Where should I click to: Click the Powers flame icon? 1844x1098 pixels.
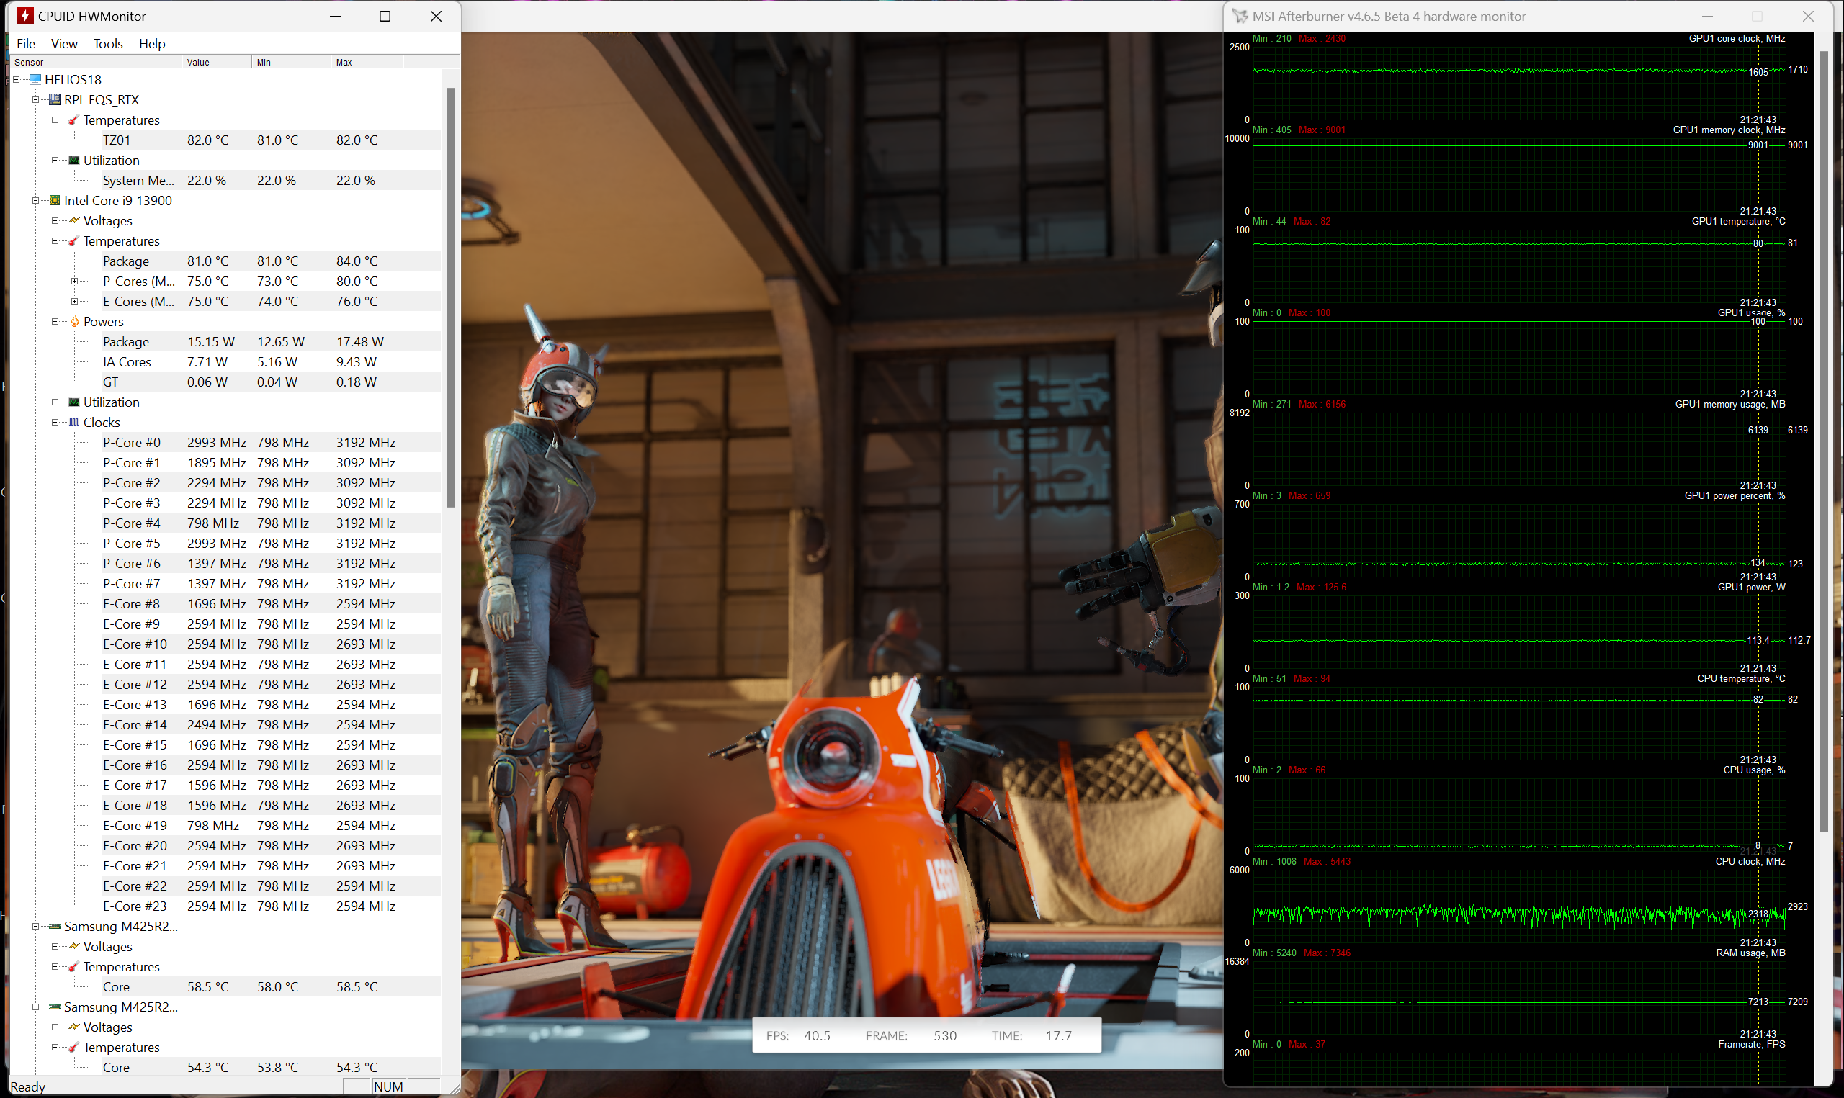(74, 322)
